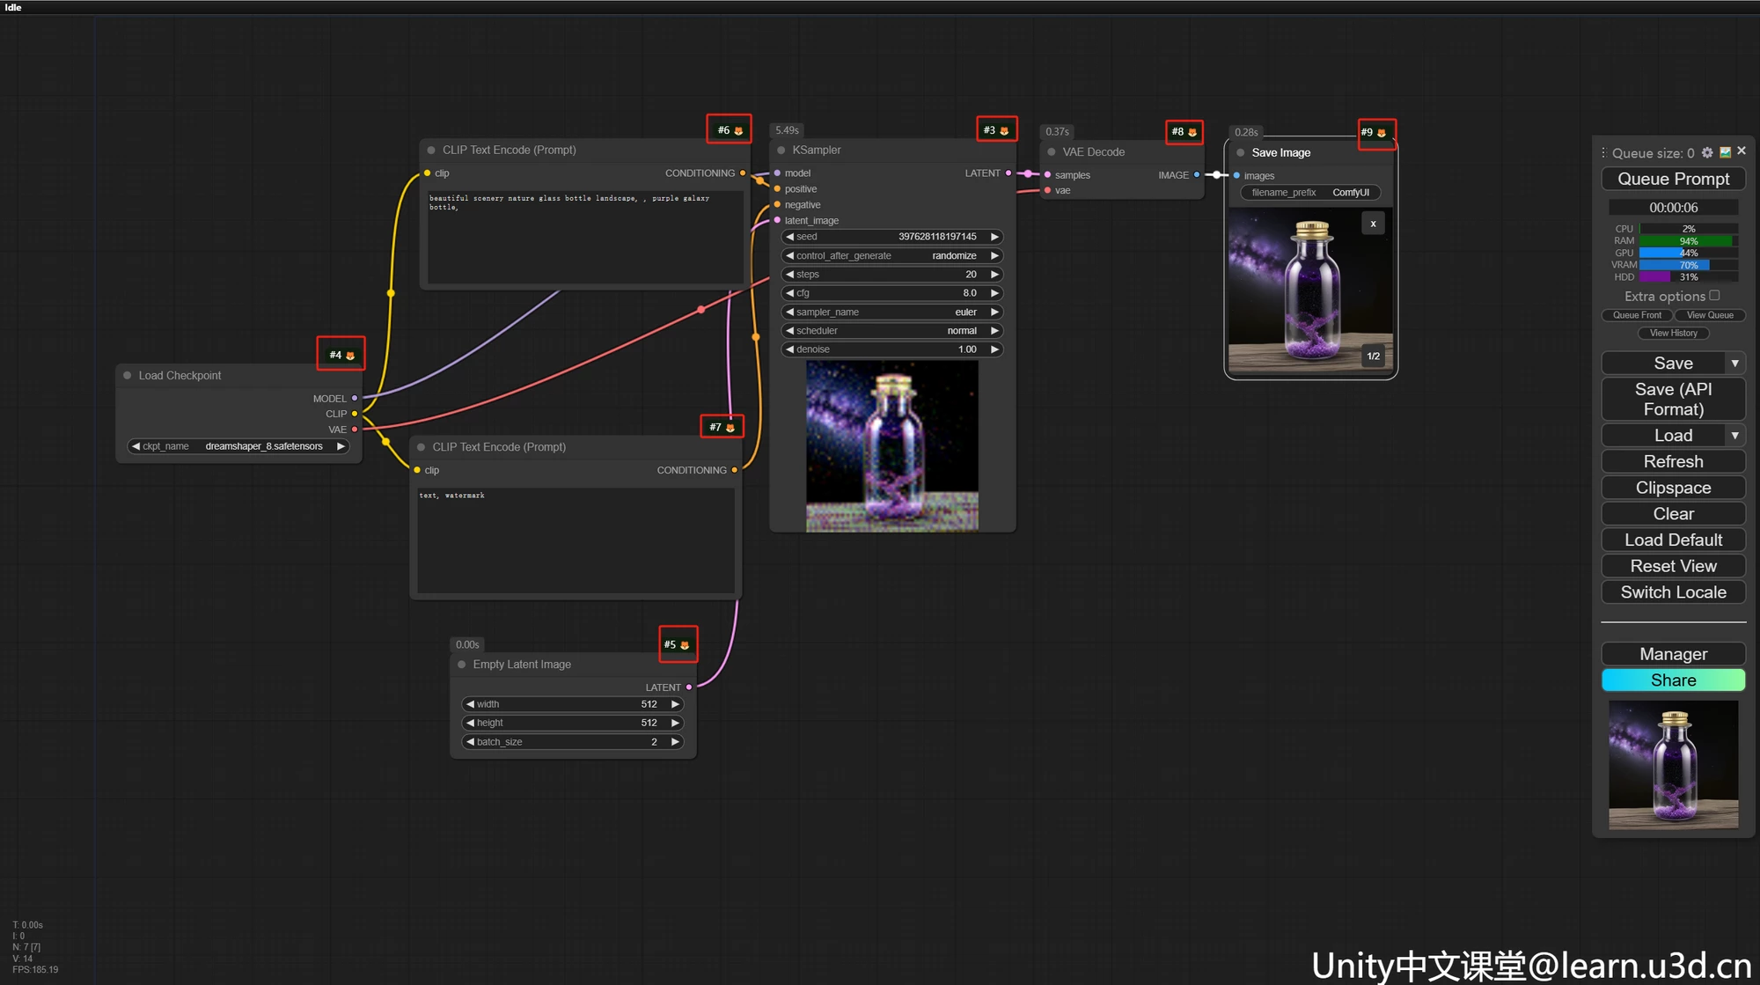Click the denoise 1.00 slider field
Screen dimensions: 1760x985
891,349
